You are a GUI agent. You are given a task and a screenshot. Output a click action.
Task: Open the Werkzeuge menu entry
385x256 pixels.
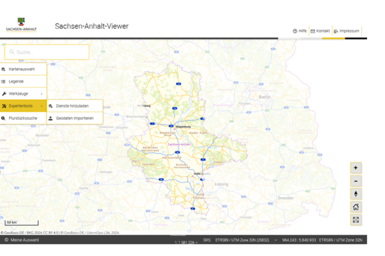tap(23, 94)
